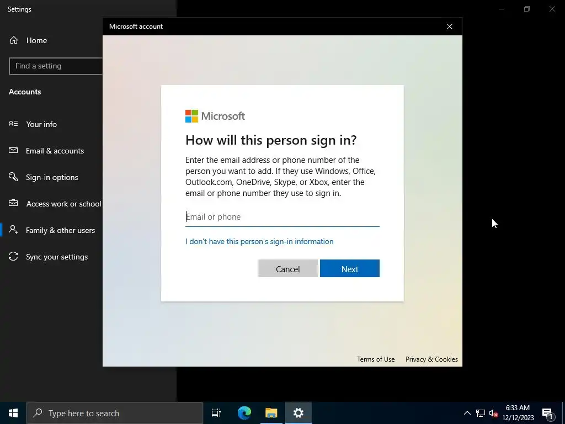Click the Settings gear taskbar icon

[299, 413]
